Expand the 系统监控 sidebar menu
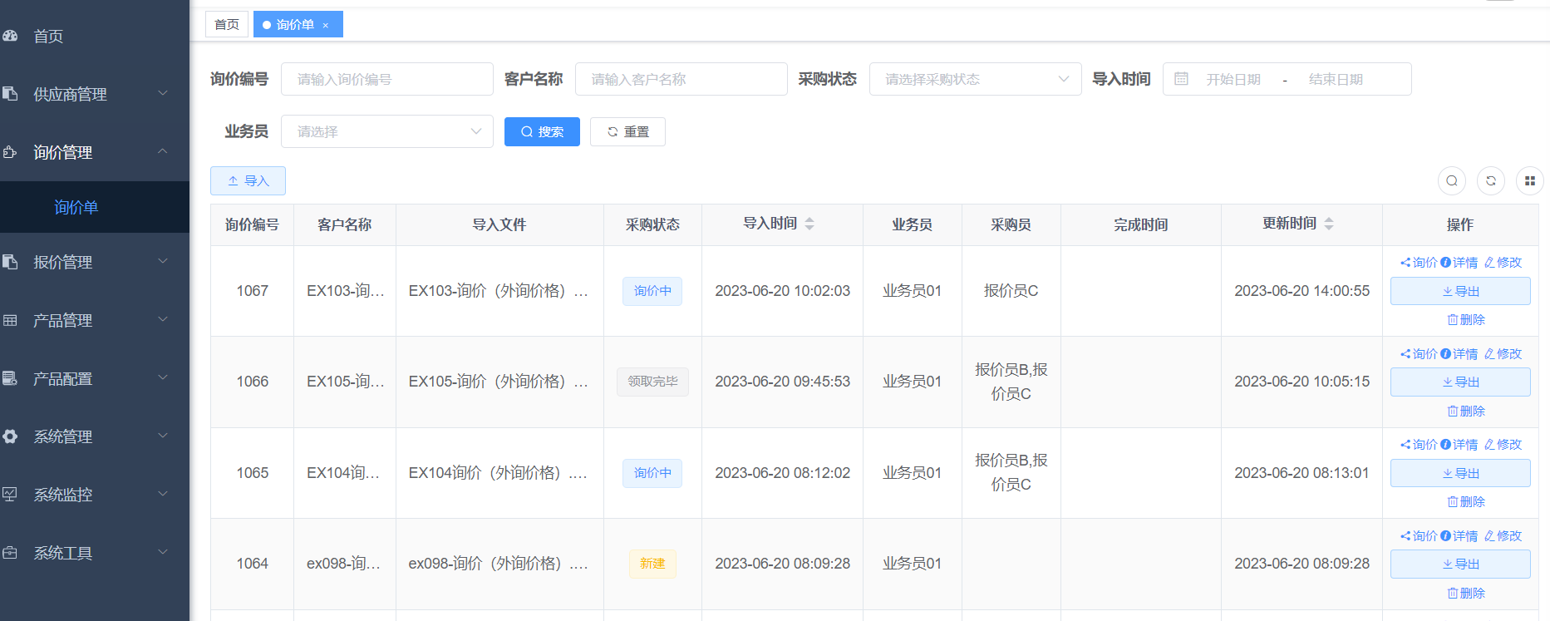 pos(95,495)
